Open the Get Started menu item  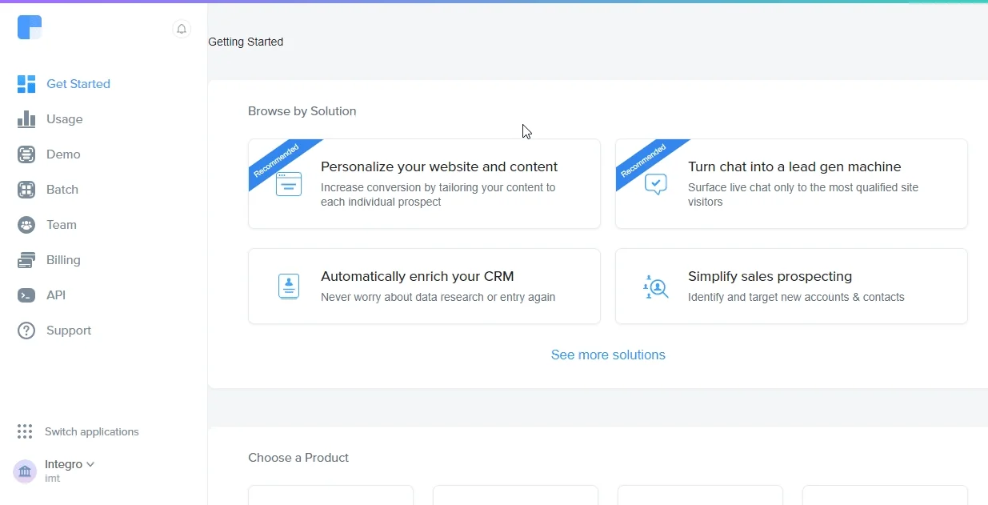point(78,84)
